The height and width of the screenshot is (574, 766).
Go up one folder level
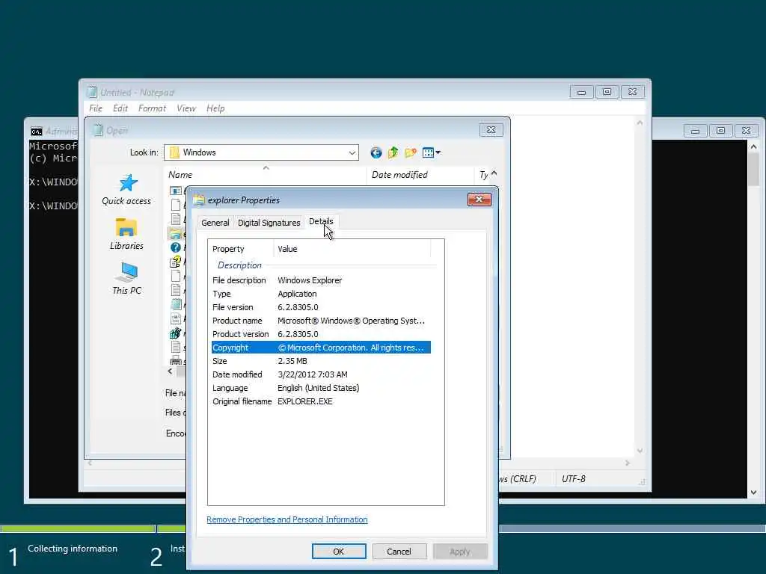coord(393,152)
